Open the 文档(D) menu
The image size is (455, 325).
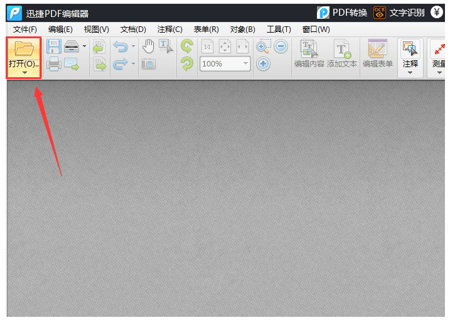tap(133, 29)
